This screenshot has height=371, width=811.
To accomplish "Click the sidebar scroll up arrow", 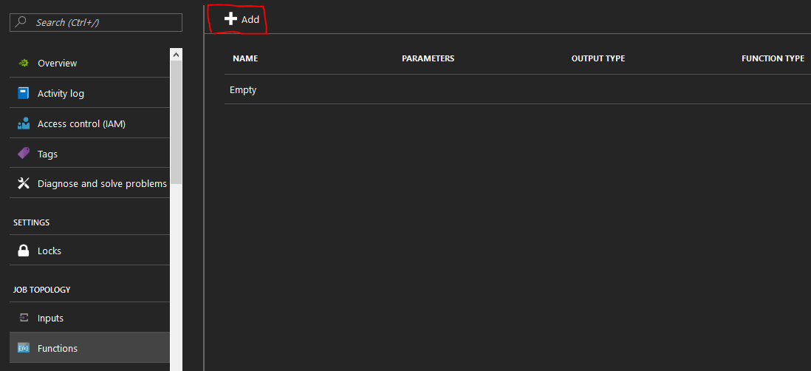I will click(176, 55).
